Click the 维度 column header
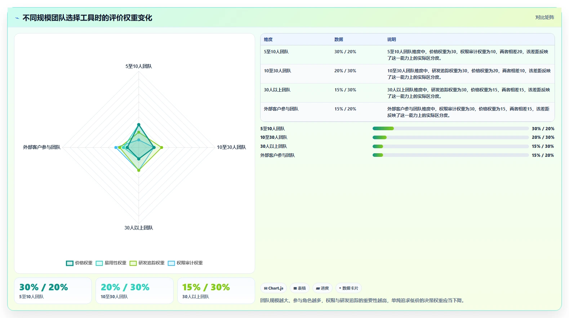This screenshot has width=569, height=318. point(268,40)
